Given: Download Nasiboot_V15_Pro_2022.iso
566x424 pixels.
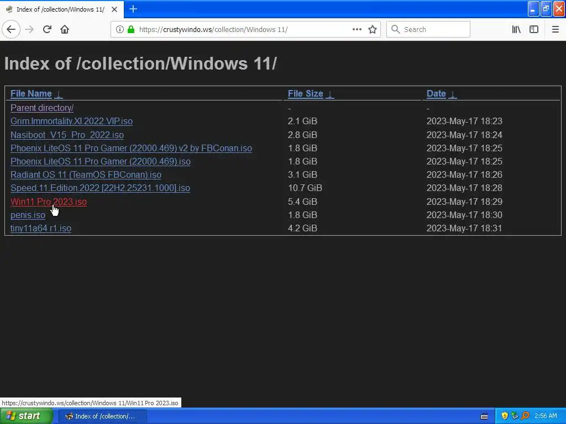Looking at the screenshot, I should click(x=67, y=135).
